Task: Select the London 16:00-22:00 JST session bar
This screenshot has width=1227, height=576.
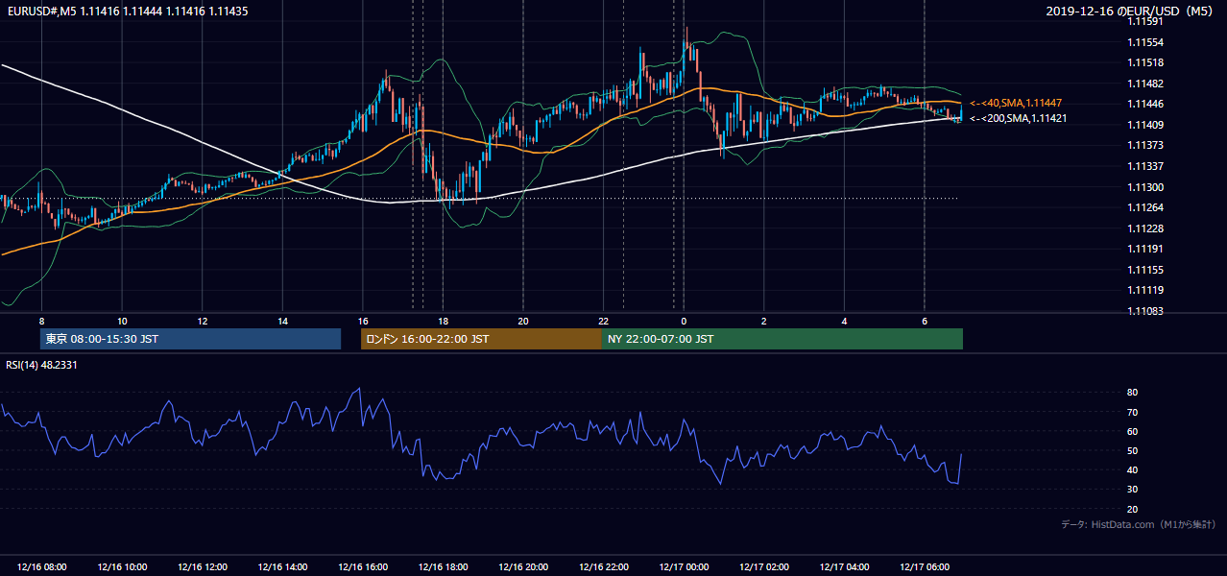Action: click(x=481, y=339)
